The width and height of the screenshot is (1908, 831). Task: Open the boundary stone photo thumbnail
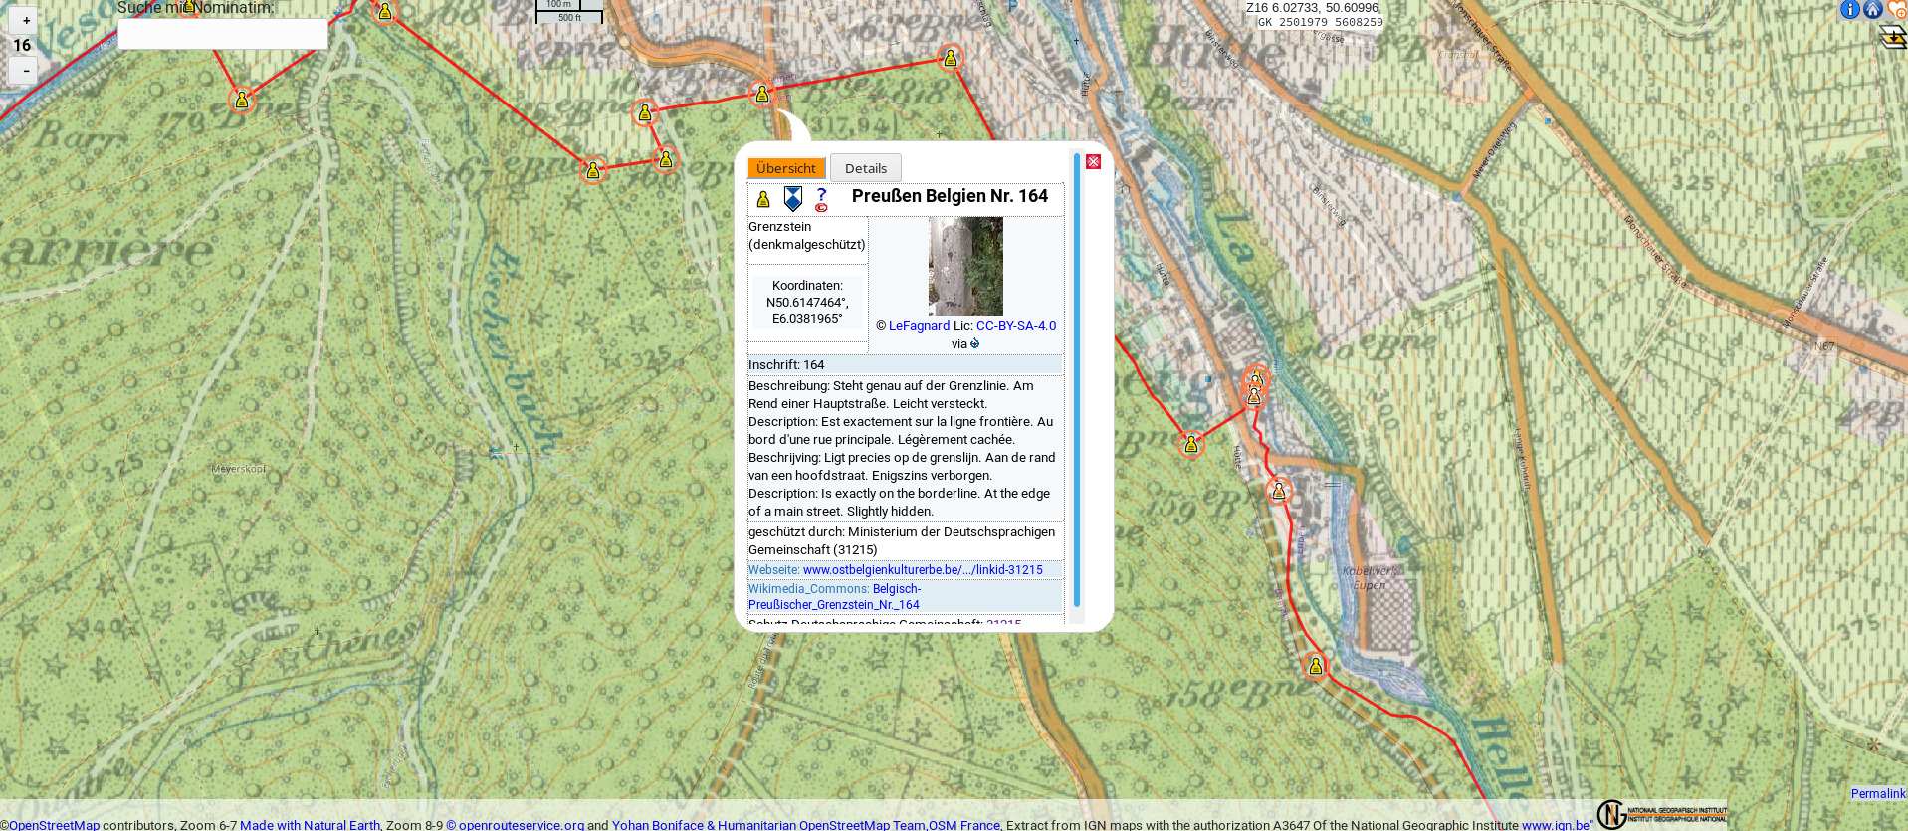[965, 267]
